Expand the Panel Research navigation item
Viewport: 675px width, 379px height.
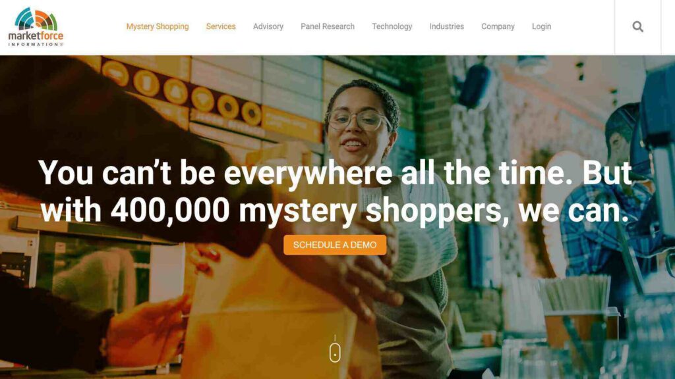pyautogui.click(x=328, y=26)
